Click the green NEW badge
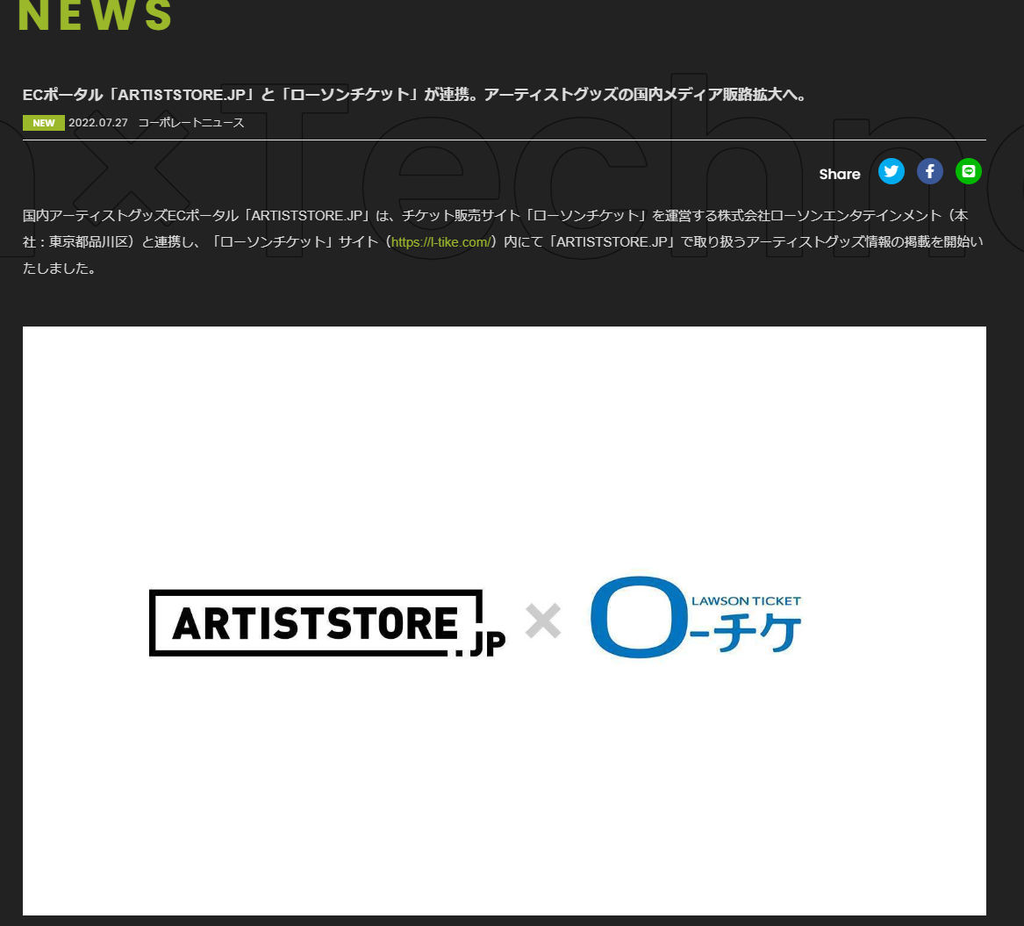The image size is (1024, 926). [43, 123]
